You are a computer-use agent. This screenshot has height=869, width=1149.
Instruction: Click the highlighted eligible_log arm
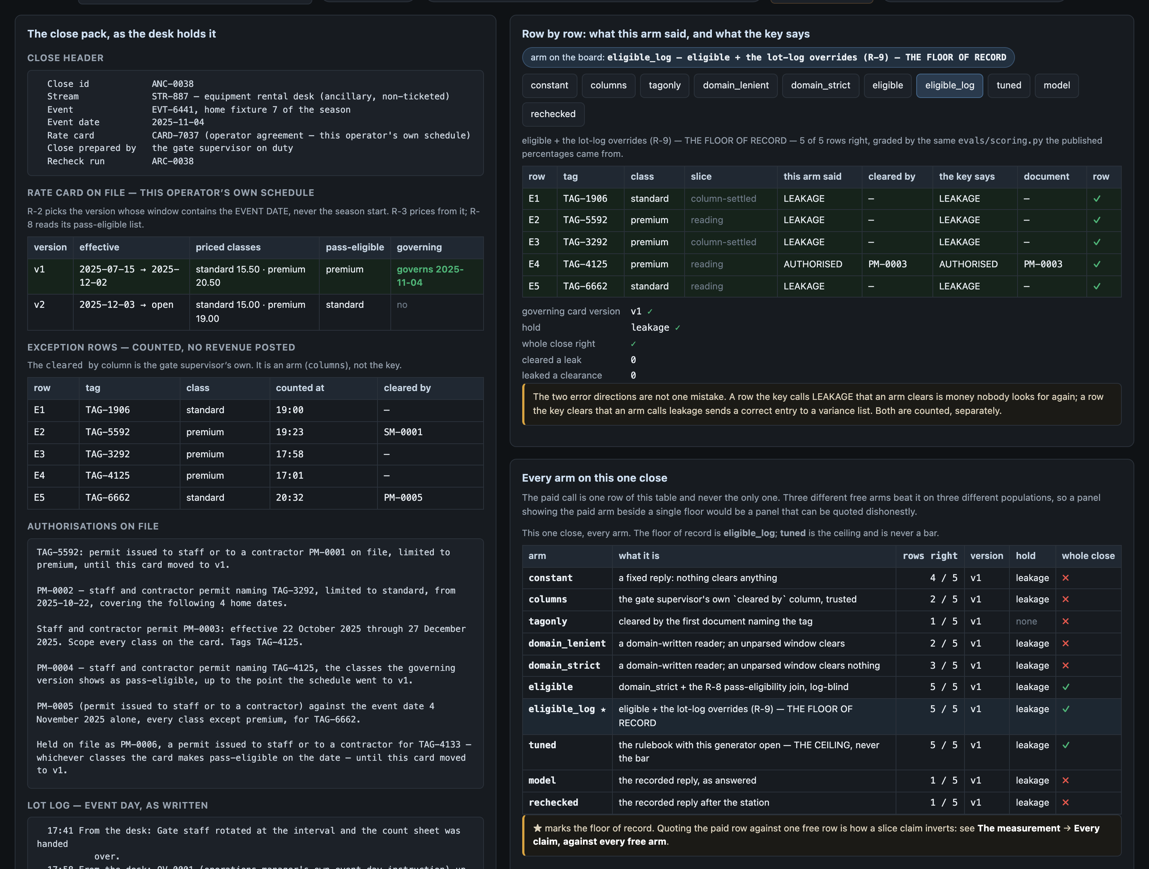(949, 86)
